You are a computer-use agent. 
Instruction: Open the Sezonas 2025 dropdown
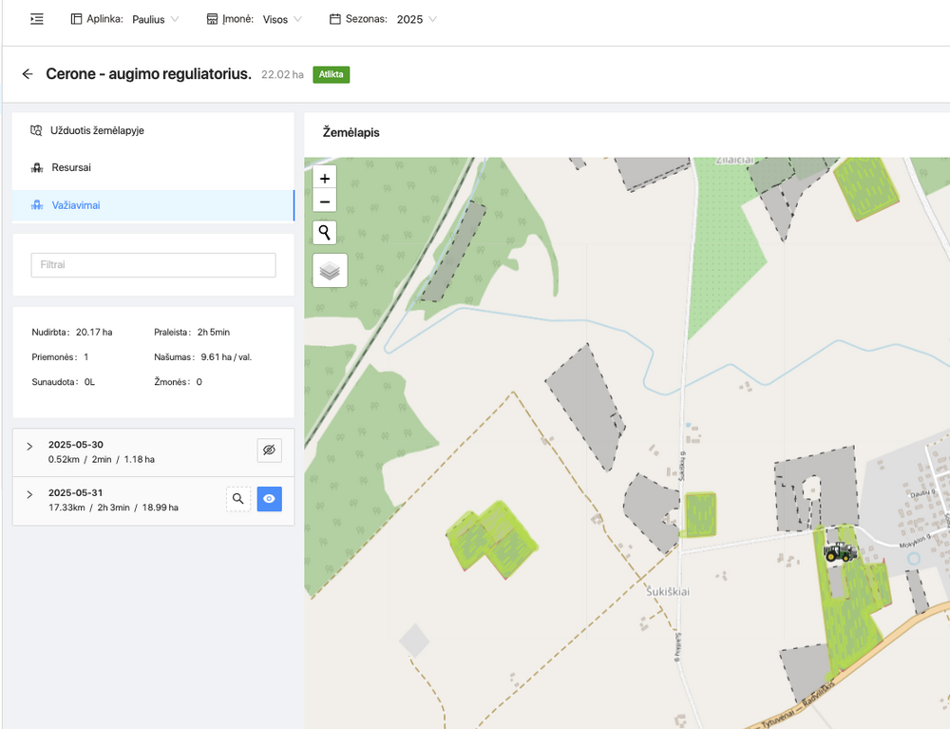417,19
